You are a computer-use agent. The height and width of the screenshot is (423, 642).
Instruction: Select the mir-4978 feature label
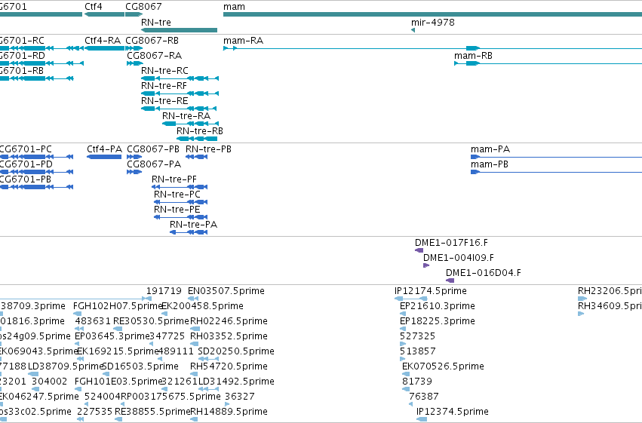[x=433, y=23]
